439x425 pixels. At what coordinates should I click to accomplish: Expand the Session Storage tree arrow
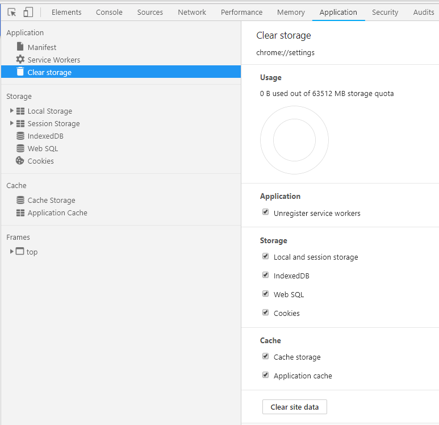coord(11,123)
